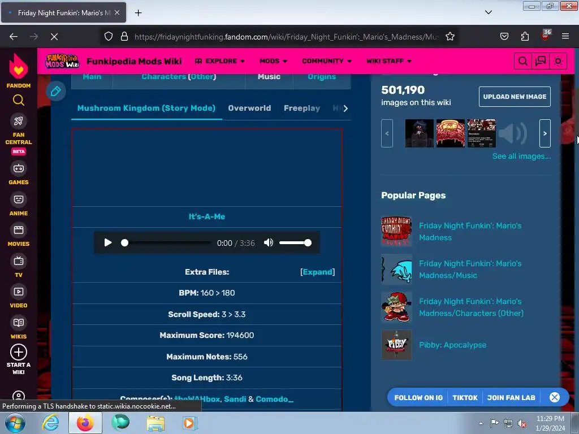Viewport: 579px width, 434px height.
Task: Toggle the light/dark theme sun icon
Action: coord(558,61)
